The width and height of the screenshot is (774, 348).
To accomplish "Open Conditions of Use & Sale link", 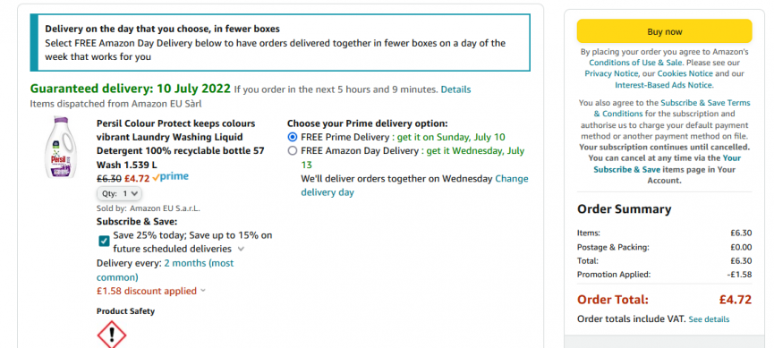I will click(x=636, y=63).
